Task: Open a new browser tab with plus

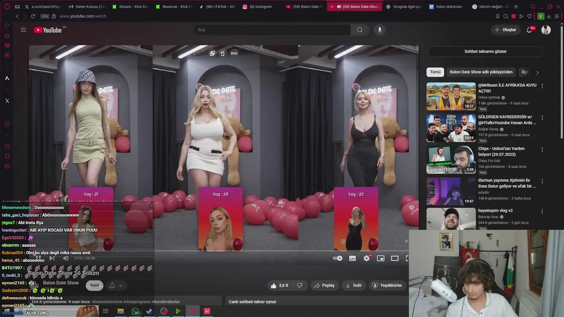Action: click(x=516, y=7)
